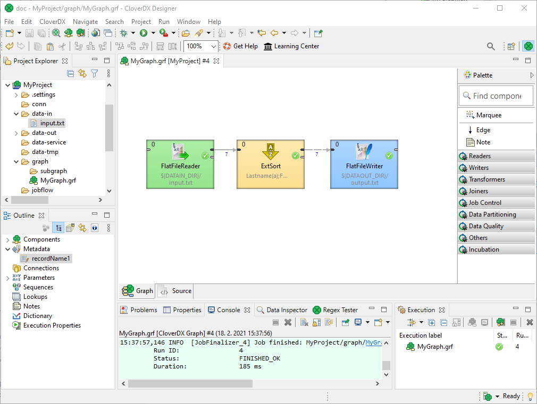537x404 pixels.
Task: Select the FlatFileReader component on canvas
Action: click(x=180, y=164)
